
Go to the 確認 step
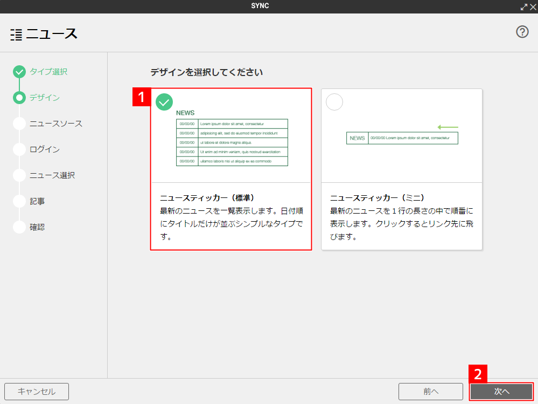pos(37,227)
